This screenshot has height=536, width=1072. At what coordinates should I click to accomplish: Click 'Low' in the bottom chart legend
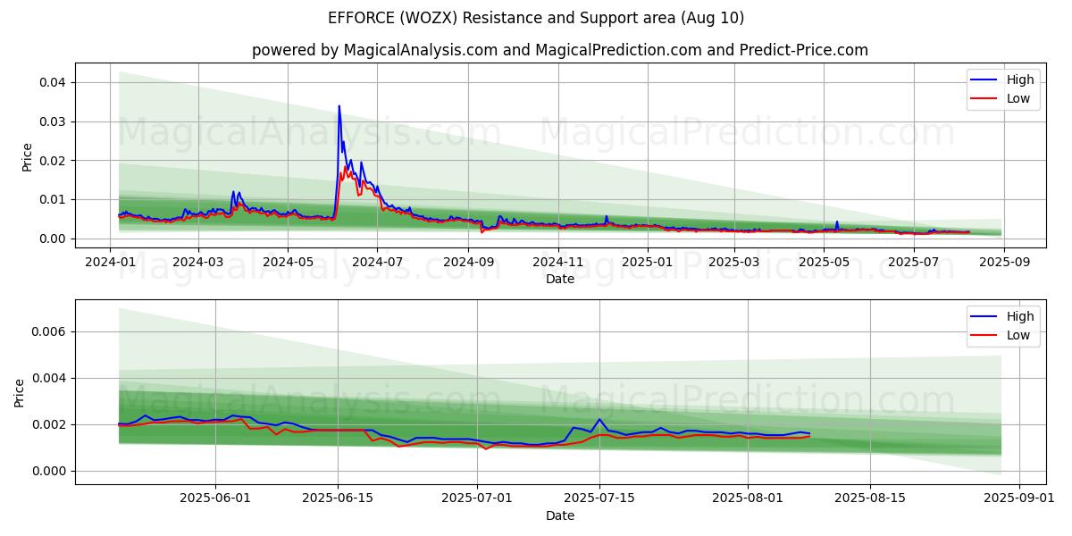[1018, 335]
